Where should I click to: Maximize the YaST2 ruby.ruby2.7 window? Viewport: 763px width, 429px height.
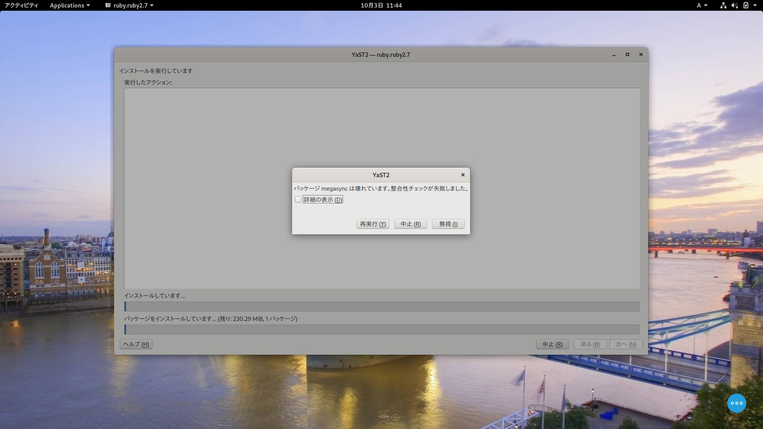click(x=627, y=55)
